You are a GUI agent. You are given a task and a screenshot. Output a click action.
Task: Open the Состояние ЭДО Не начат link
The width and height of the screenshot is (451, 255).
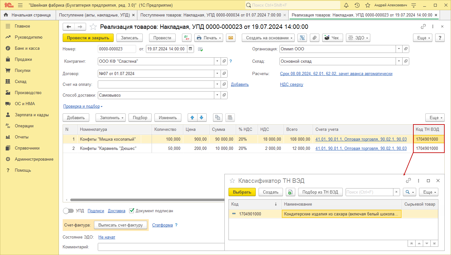pyautogui.click(x=107, y=237)
